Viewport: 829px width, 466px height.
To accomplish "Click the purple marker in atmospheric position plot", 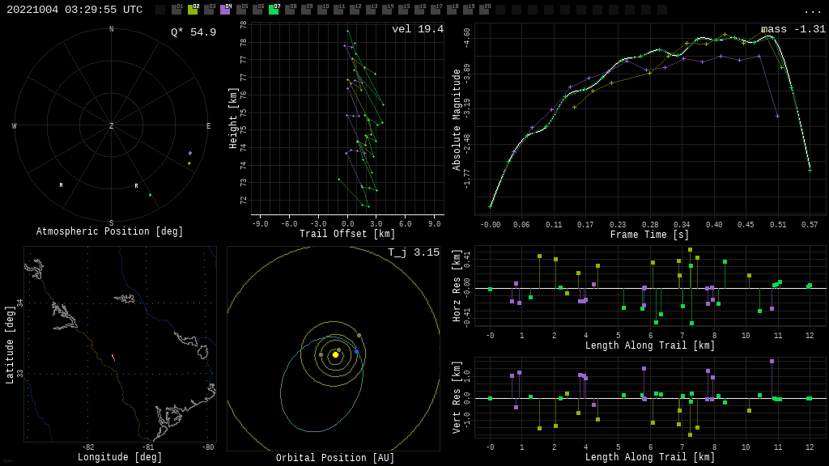I will (x=190, y=153).
